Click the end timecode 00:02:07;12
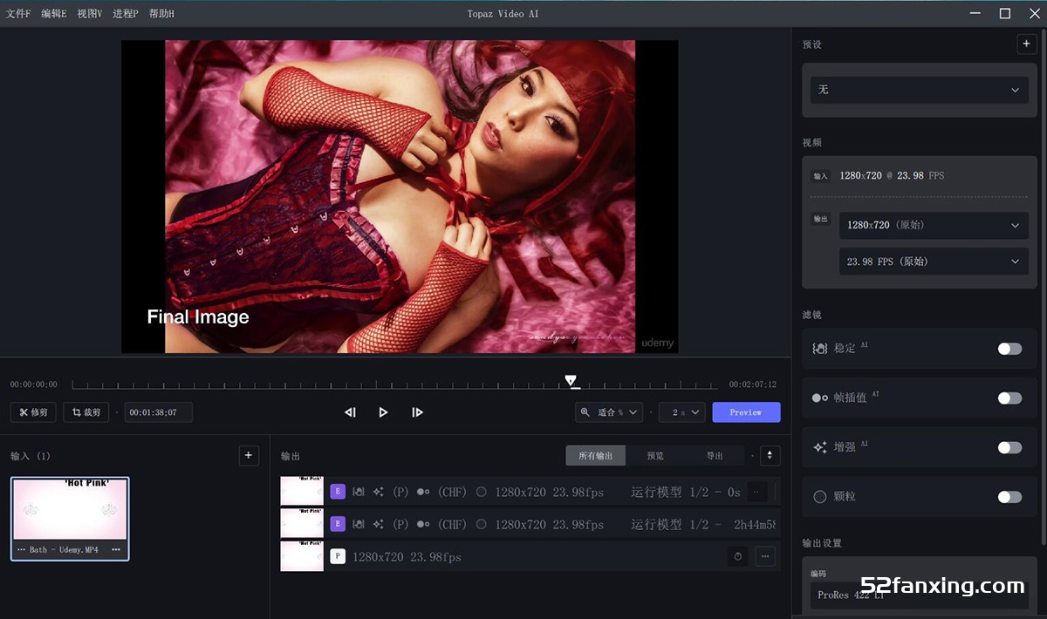The image size is (1047, 619). pos(753,384)
